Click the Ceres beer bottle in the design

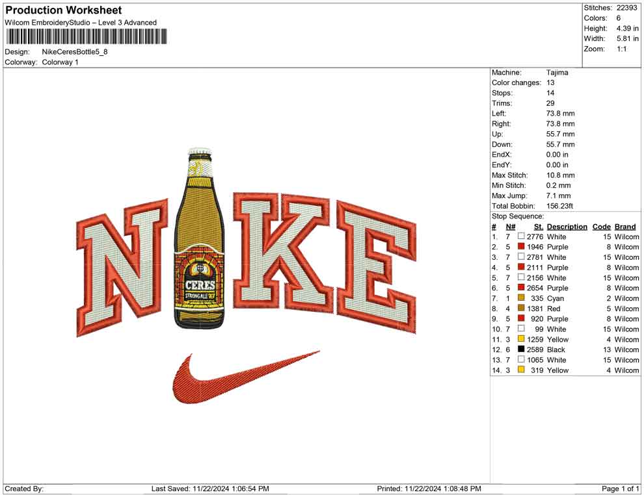[x=200, y=238]
